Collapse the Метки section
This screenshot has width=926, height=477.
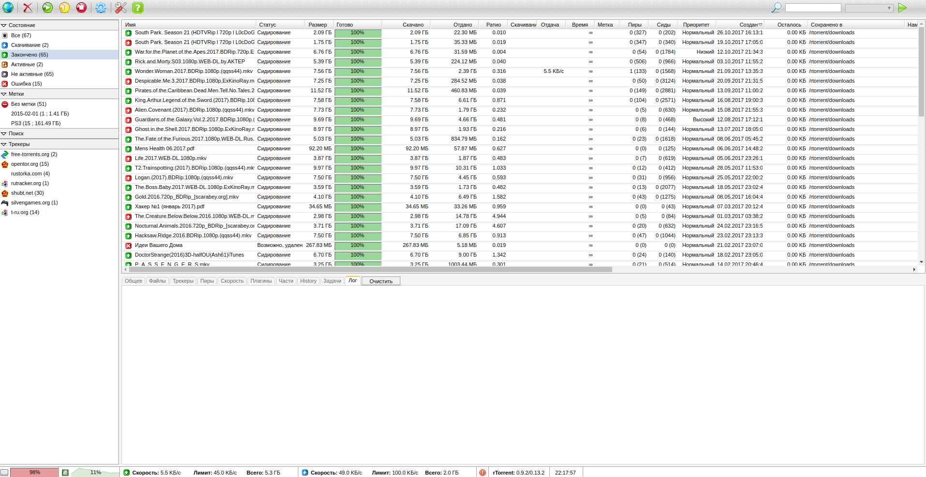4,94
